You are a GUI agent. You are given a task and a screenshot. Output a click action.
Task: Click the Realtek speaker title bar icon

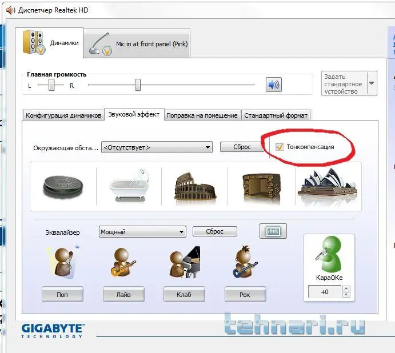pos(10,10)
